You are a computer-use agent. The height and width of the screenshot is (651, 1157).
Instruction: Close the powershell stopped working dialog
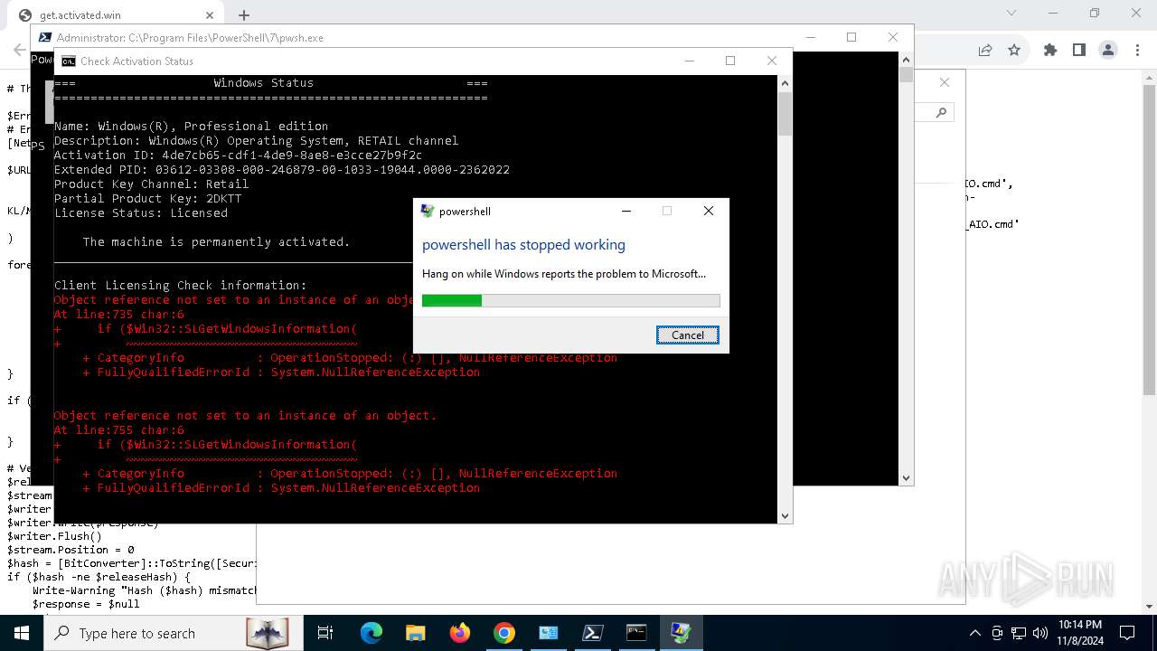tap(709, 211)
